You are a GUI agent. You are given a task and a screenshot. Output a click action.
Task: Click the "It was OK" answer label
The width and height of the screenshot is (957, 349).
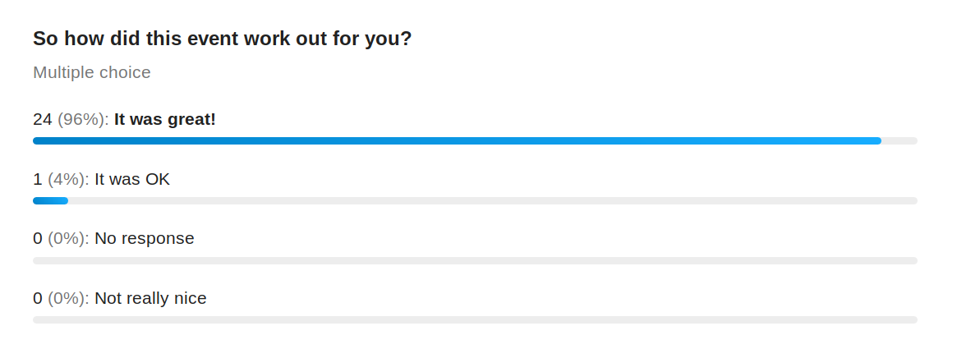coord(132,179)
